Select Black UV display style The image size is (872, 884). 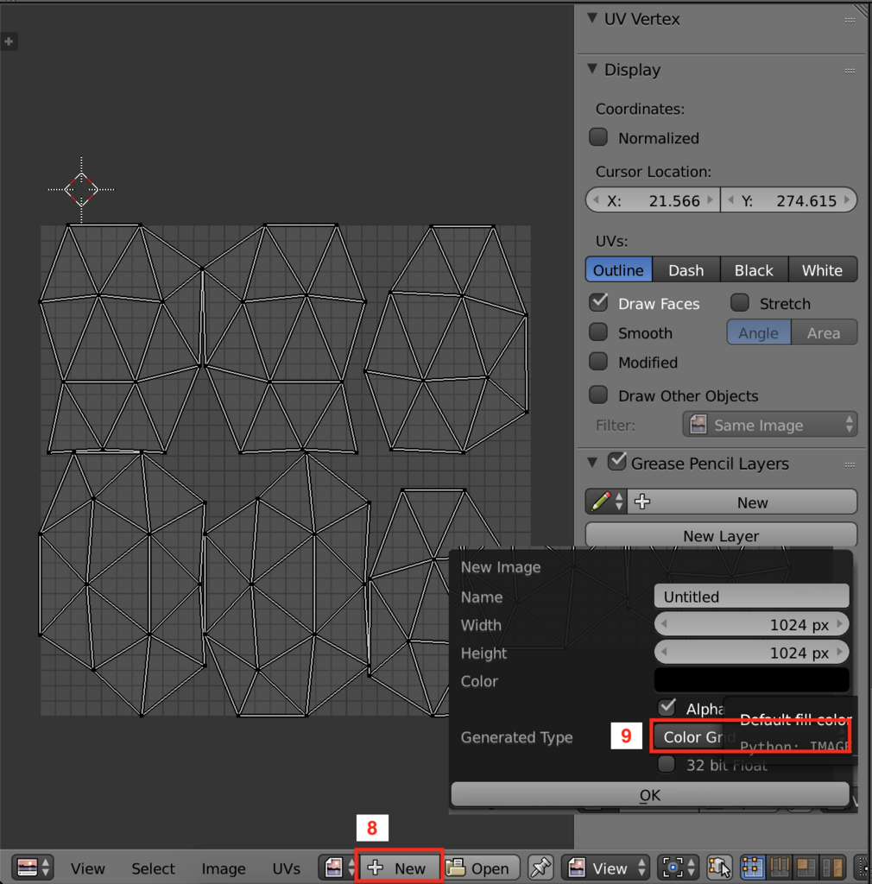click(x=755, y=269)
